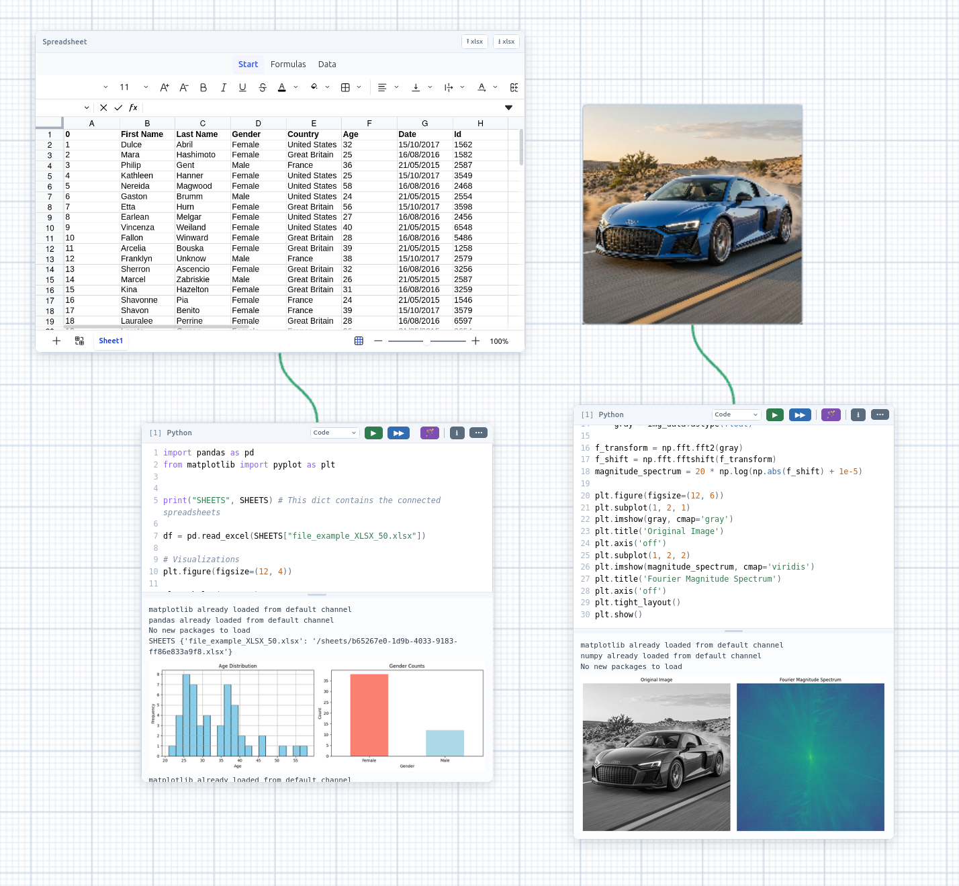The width and height of the screenshot is (959, 886).
Task: Open the three-dot menu on Fourier cell
Action: pos(880,415)
